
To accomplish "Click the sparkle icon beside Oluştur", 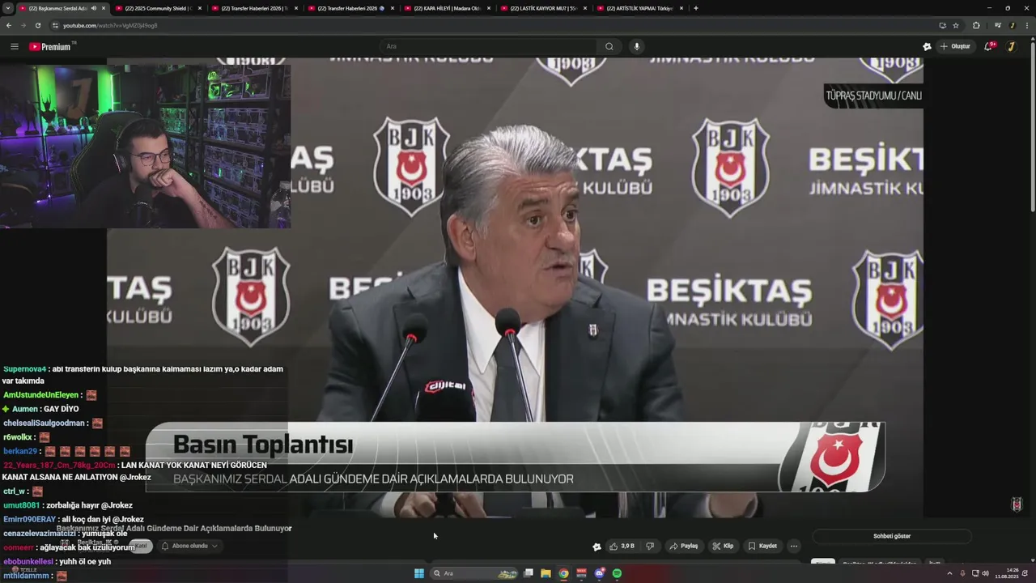I will (x=927, y=46).
